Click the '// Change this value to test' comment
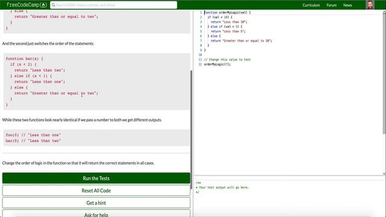386x217 pixels. (x=227, y=60)
